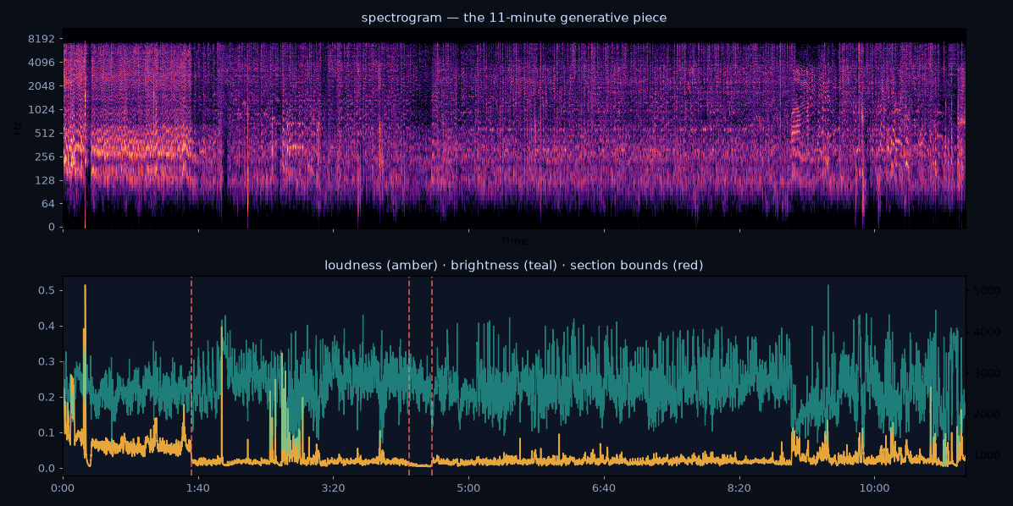
Task: Click the 0.0 loudness axis label
Action: [x=48, y=468]
